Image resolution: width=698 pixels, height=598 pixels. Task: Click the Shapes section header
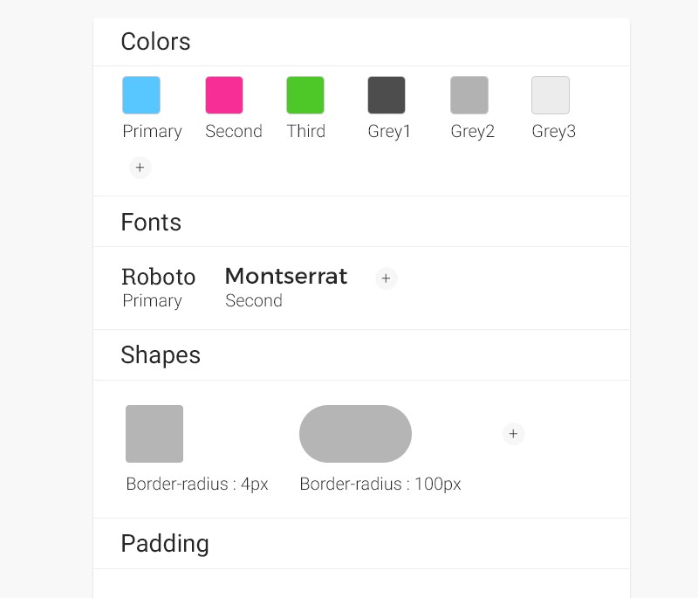[x=161, y=355]
